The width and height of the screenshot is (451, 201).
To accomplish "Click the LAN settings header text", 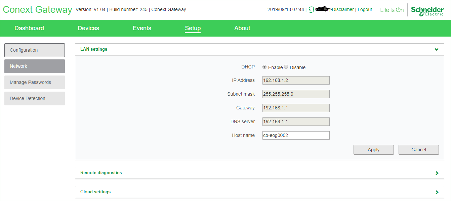I will click(x=94, y=49).
